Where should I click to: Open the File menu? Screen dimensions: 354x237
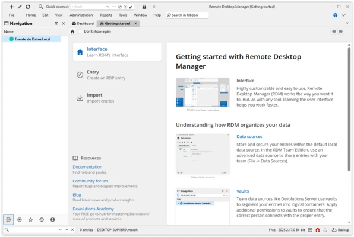coord(12,15)
